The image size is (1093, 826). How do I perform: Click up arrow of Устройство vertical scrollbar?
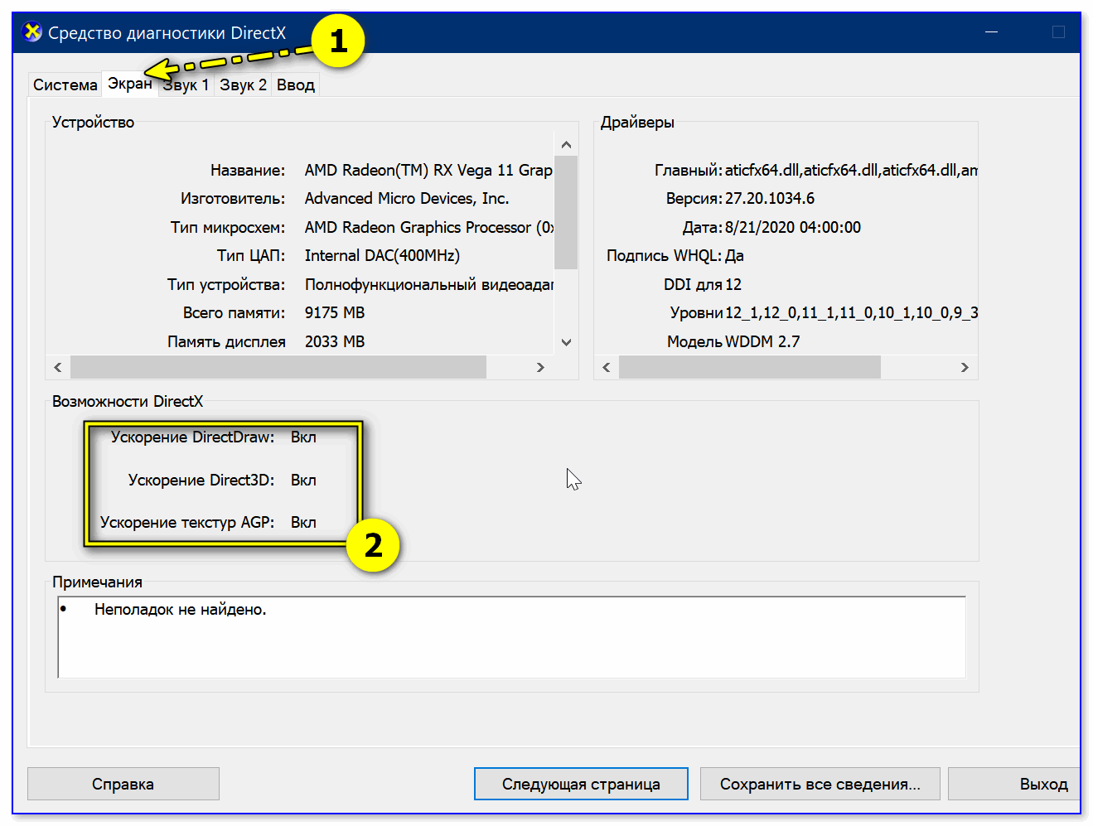tap(566, 145)
